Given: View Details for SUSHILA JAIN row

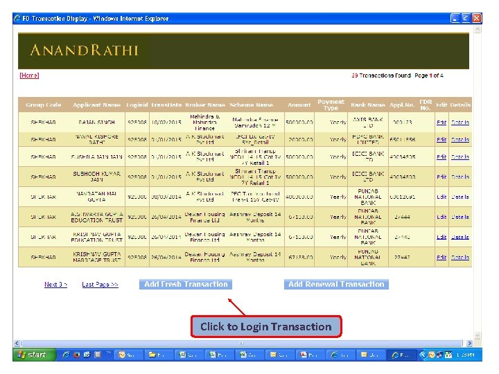Looking at the screenshot, I should 460,157.
